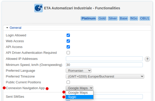Screen dimensions: 155x101
Task: Switch to the Silver plan
Action: pyautogui.click(x=113, y=18)
